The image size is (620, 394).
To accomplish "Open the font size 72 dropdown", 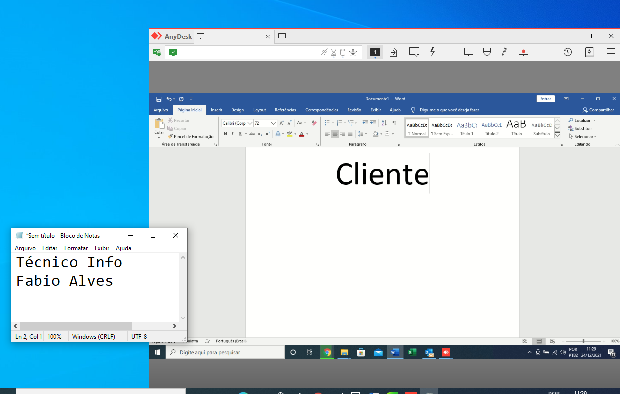I will click(274, 123).
